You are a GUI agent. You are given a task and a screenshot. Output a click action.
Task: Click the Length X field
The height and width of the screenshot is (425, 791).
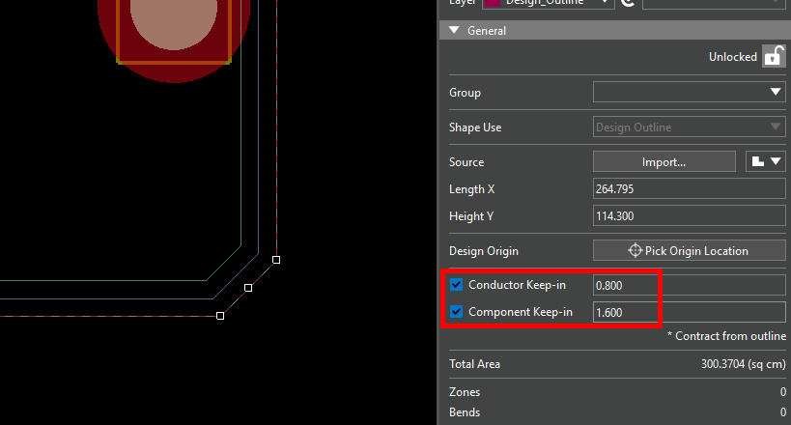point(689,189)
